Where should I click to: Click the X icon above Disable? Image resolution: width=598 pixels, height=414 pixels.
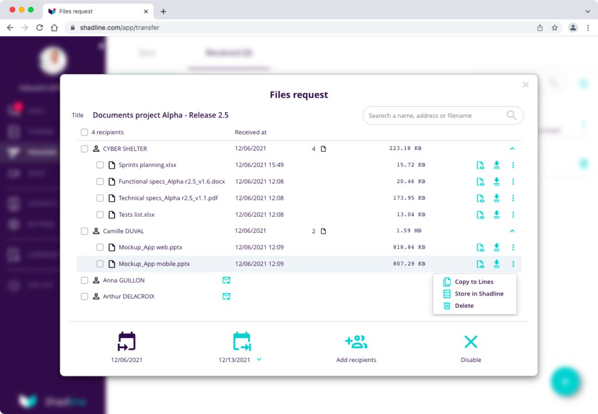[471, 342]
